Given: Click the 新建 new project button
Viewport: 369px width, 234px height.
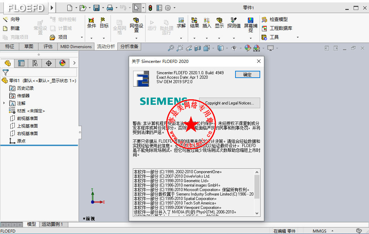Looking at the screenshot, I should pyautogui.click(x=11, y=28).
